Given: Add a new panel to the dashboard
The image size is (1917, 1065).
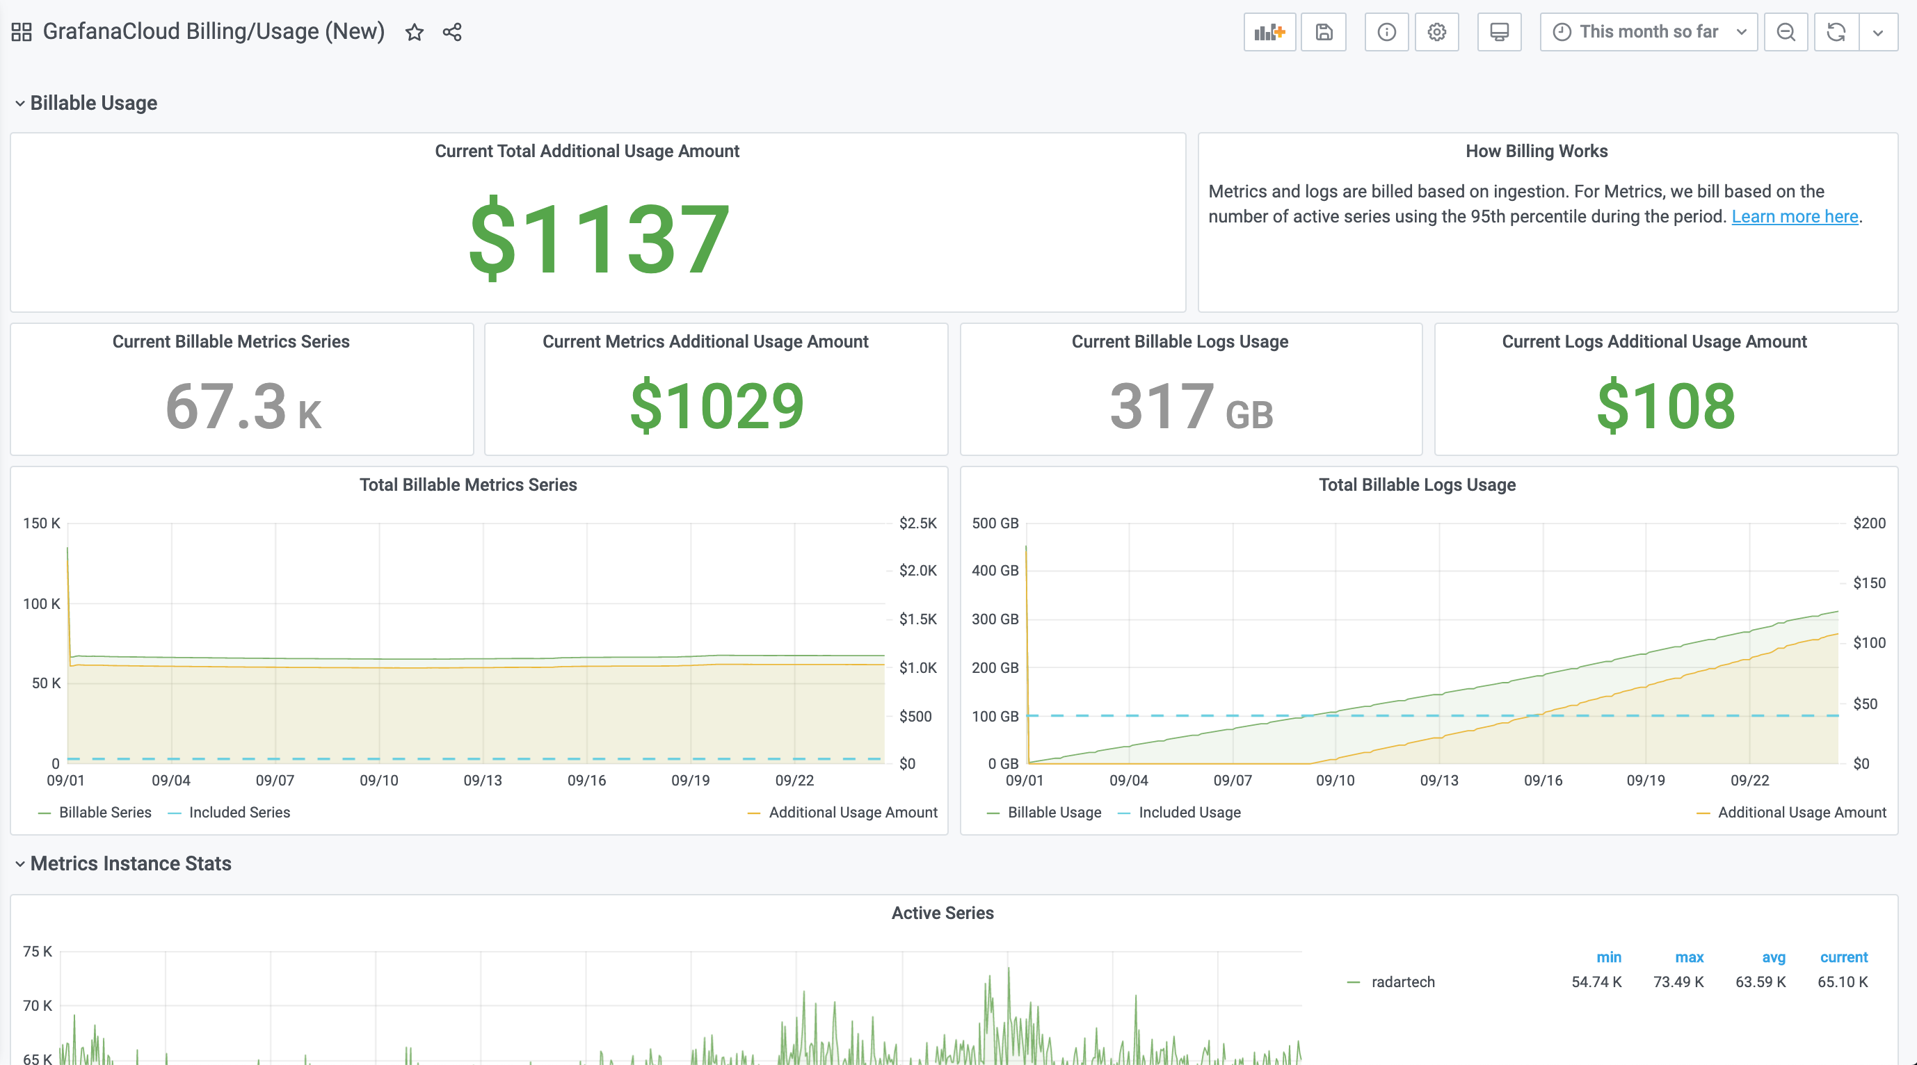Looking at the screenshot, I should coord(1269,32).
